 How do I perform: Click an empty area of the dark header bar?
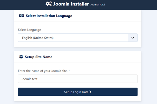135,5
